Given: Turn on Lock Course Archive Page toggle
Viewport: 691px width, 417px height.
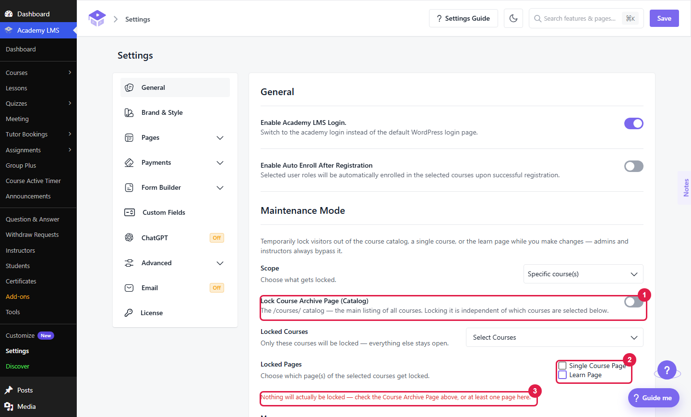Looking at the screenshot, I should 633,302.
